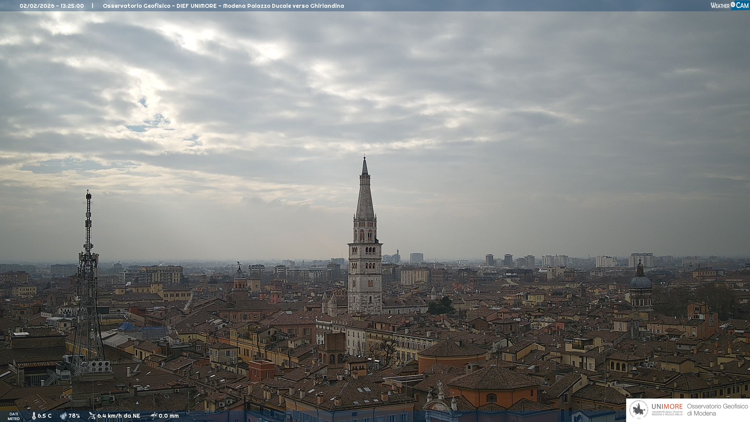Click the DATI METEO label
The height and width of the screenshot is (422, 750).
tap(13, 416)
